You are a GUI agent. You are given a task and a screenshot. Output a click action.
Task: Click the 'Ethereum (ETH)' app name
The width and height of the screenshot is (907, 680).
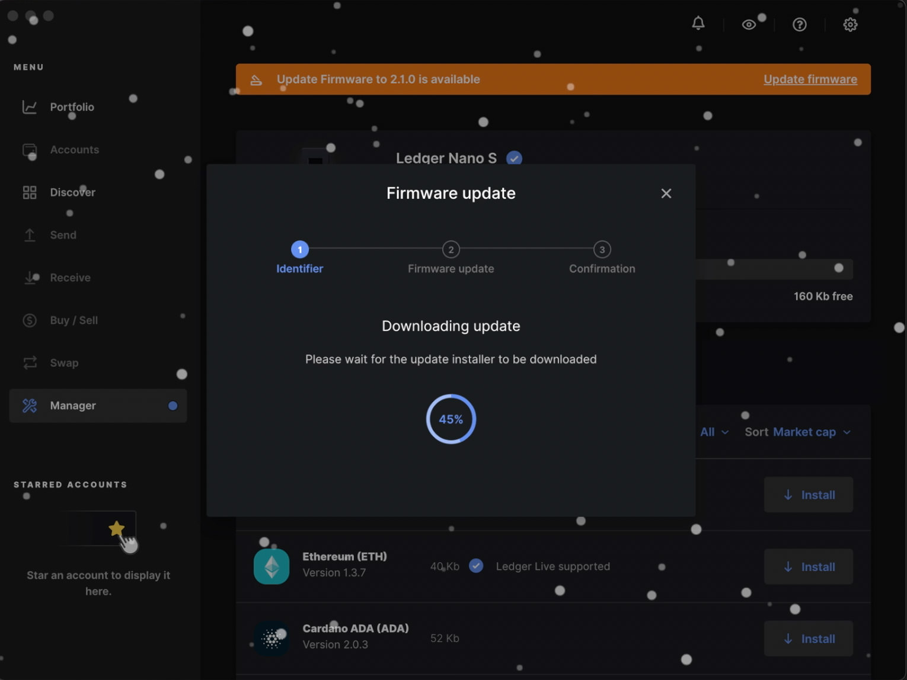(x=344, y=557)
